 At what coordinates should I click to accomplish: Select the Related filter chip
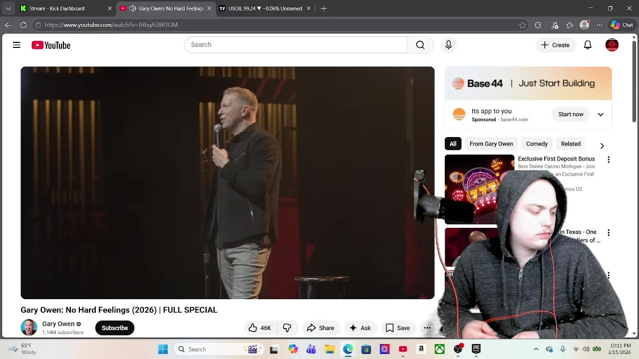(571, 144)
